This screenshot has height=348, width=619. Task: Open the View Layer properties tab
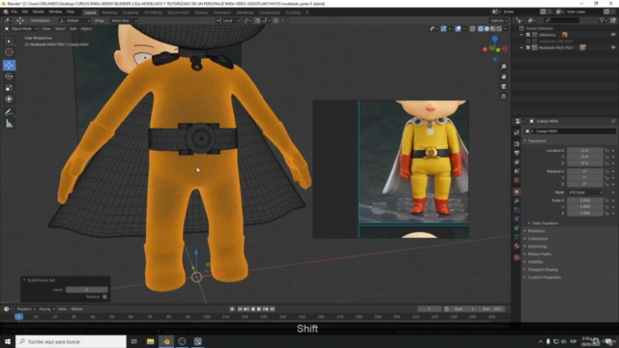[516, 162]
